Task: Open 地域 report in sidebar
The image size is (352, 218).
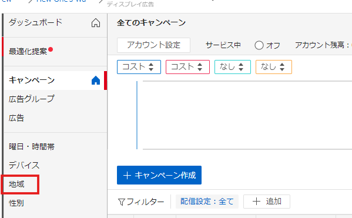Action: click(x=16, y=184)
